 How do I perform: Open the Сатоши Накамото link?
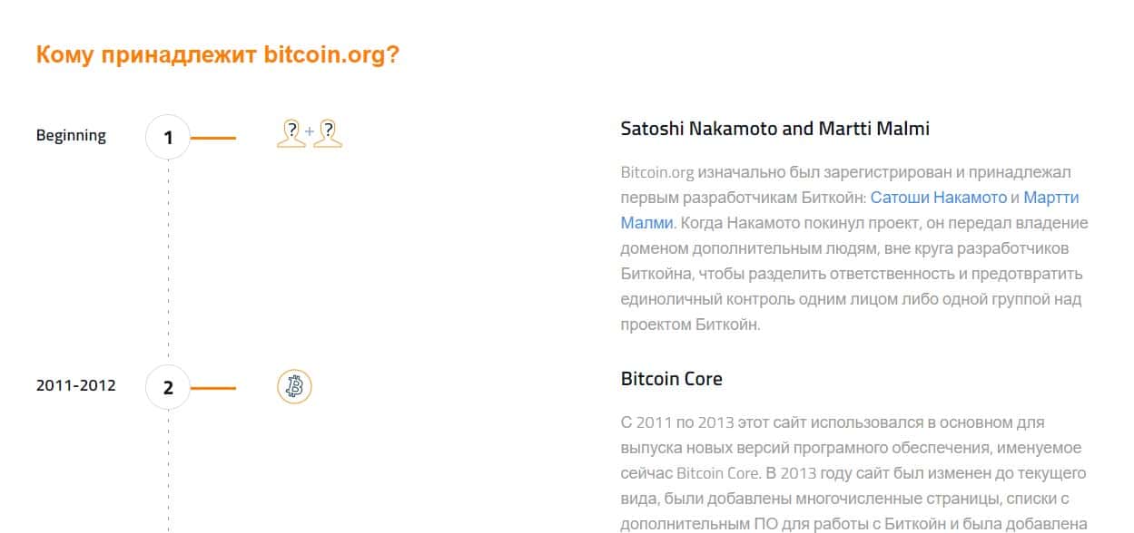pyautogui.click(x=938, y=197)
